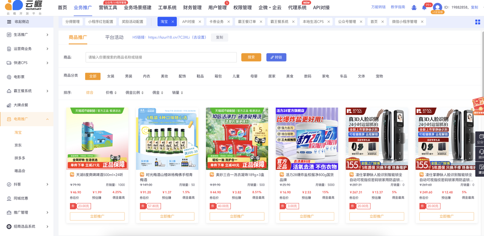
Task: Sort products by 佣金比例
Action: 135,93
